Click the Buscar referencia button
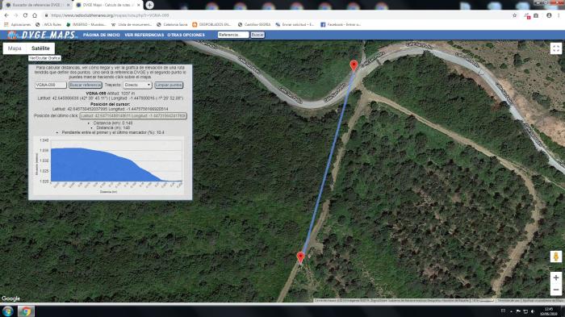565x317 pixels. [86, 85]
